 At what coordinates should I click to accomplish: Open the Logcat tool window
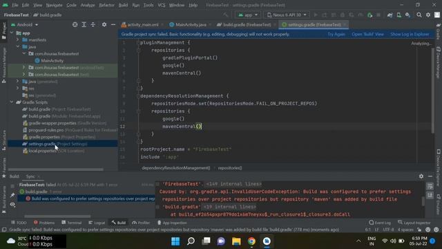tap(97, 223)
